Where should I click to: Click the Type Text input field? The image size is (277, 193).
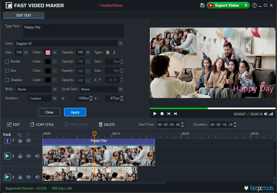click(73, 31)
